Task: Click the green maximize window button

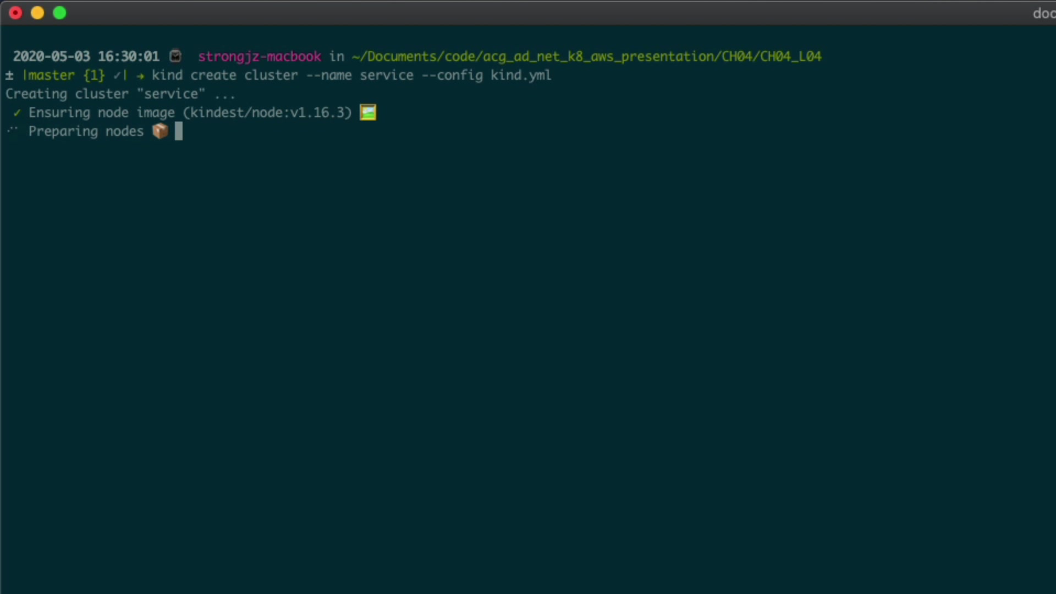Action: (59, 13)
